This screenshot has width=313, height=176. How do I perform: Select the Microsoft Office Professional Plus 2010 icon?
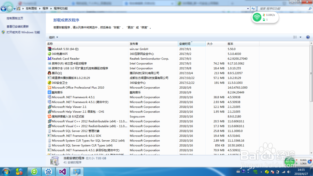tap(49, 87)
